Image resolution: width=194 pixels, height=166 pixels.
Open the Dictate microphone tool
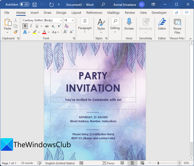click(x=129, y=24)
